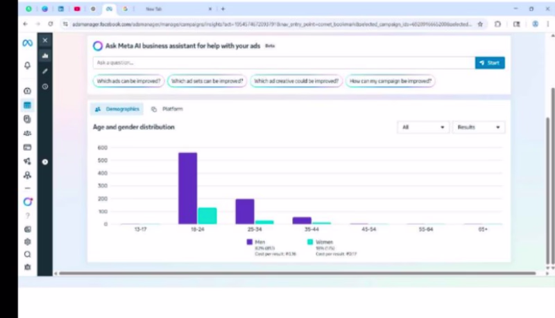Image resolution: width=555 pixels, height=318 pixels.
Task: Click the 18-24 axis label
Action: 198,229
